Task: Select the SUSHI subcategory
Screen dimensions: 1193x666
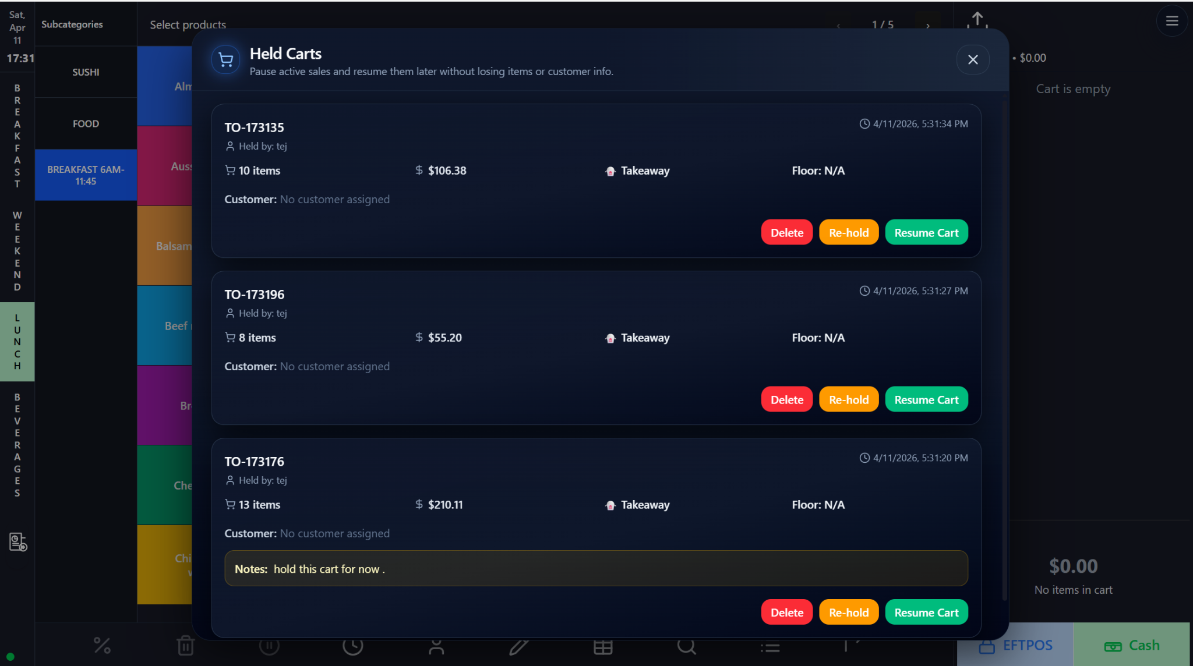Action: click(86, 72)
